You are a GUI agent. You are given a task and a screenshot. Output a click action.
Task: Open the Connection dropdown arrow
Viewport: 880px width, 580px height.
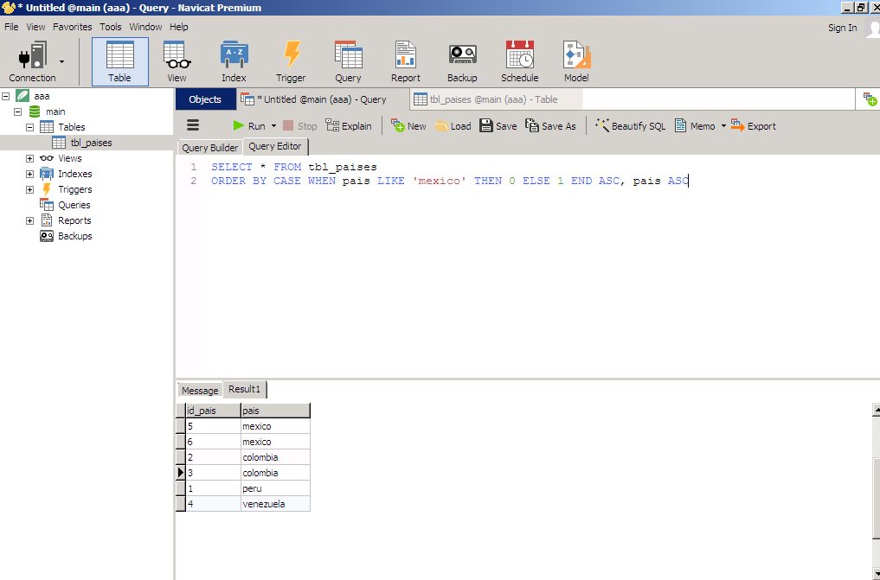point(61,61)
